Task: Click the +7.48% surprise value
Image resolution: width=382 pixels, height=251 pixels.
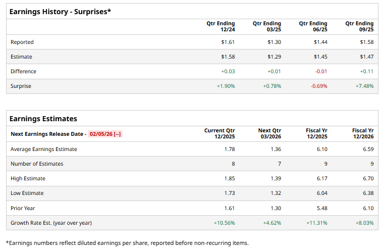Action: pyautogui.click(x=364, y=86)
